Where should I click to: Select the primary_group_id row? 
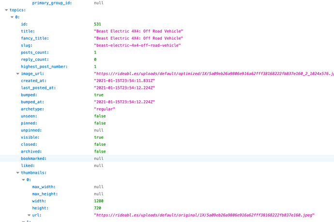[x=167, y=3]
